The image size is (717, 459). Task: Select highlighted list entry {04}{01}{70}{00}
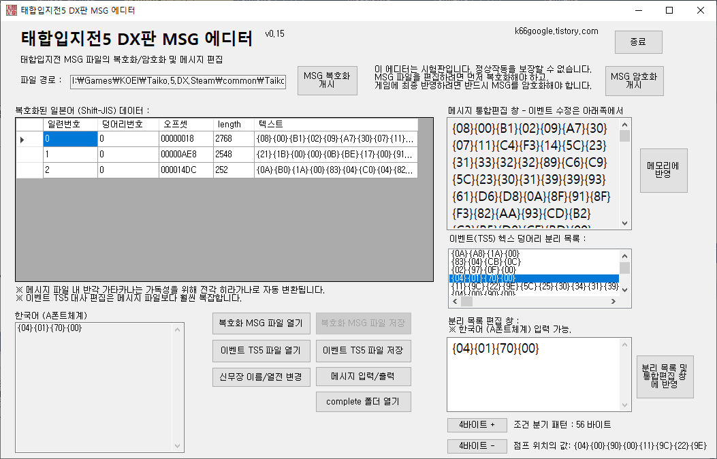534,279
